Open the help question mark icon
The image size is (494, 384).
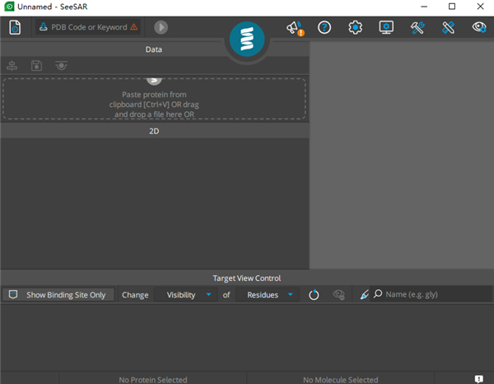point(324,28)
